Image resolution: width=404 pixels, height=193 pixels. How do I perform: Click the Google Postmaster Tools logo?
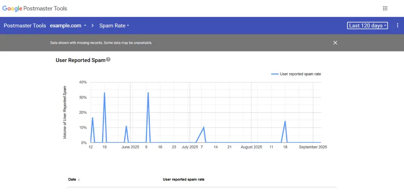[35, 8]
